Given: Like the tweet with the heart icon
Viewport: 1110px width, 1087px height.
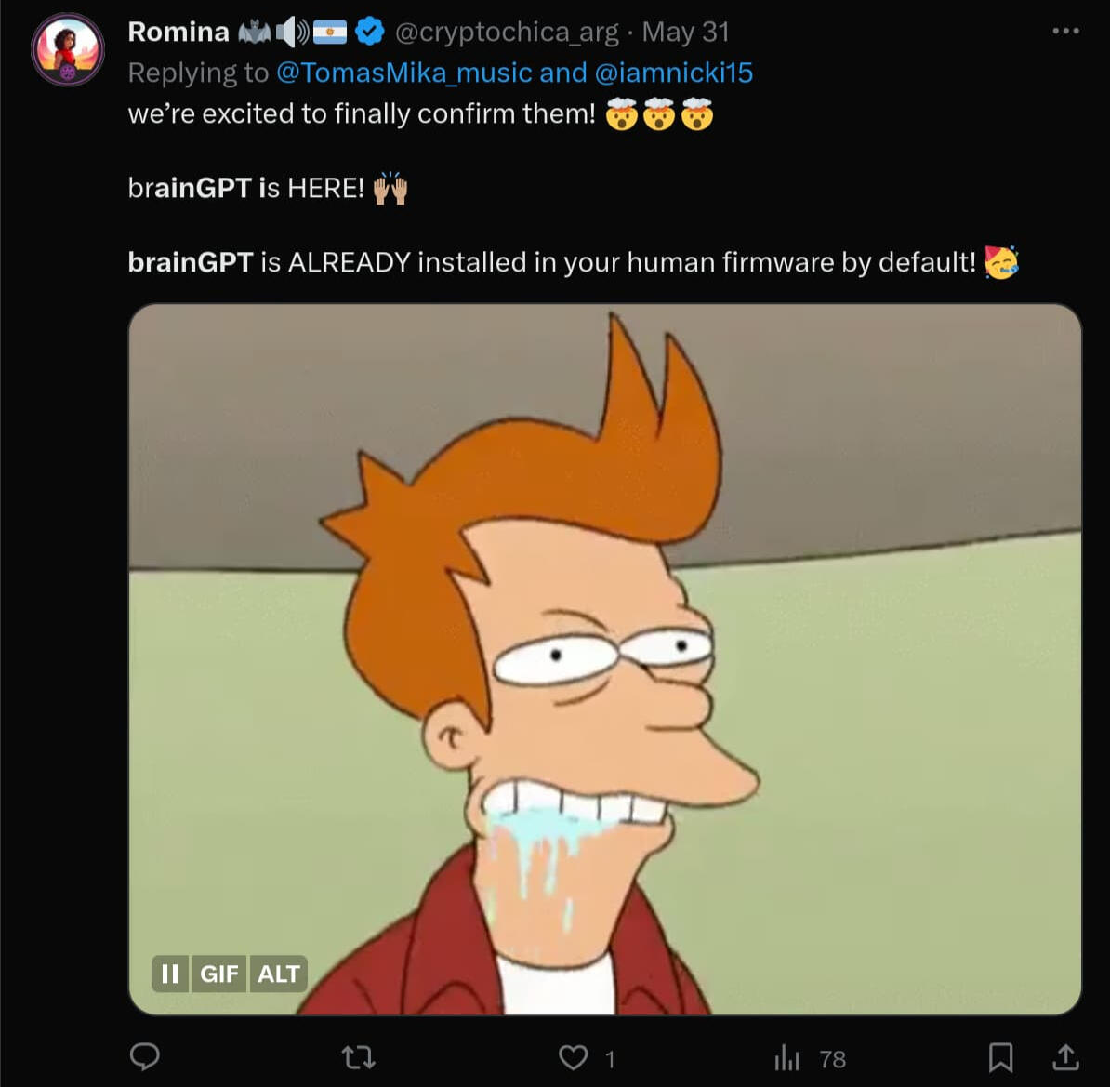Looking at the screenshot, I should pyautogui.click(x=573, y=1057).
